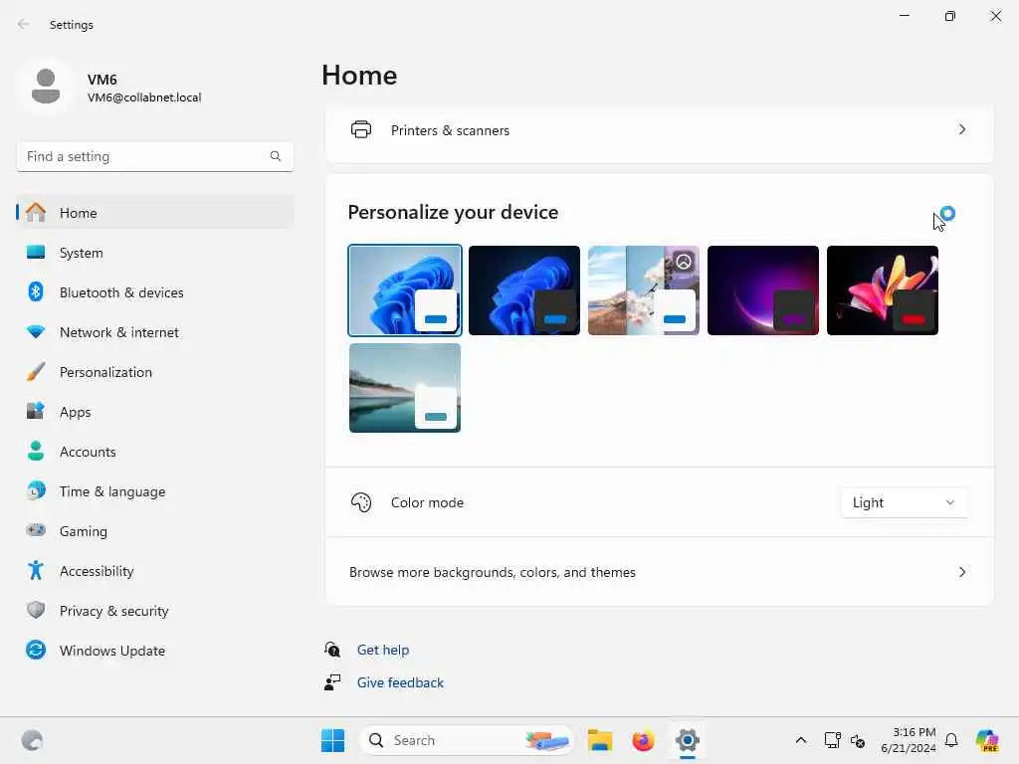Click the Gaming controller icon
Viewport: 1019px width, 764px height.
pyautogui.click(x=36, y=530)
